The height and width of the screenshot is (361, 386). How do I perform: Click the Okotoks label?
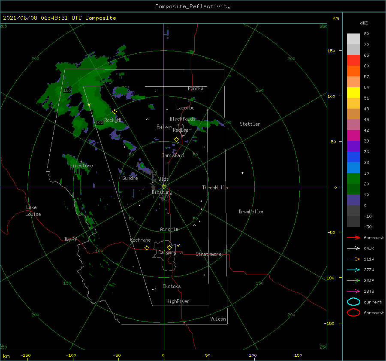(172, 286)
